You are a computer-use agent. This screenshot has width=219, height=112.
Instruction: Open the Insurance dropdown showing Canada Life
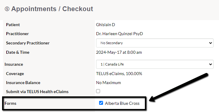pyautogui.click(x=155, y=64)
